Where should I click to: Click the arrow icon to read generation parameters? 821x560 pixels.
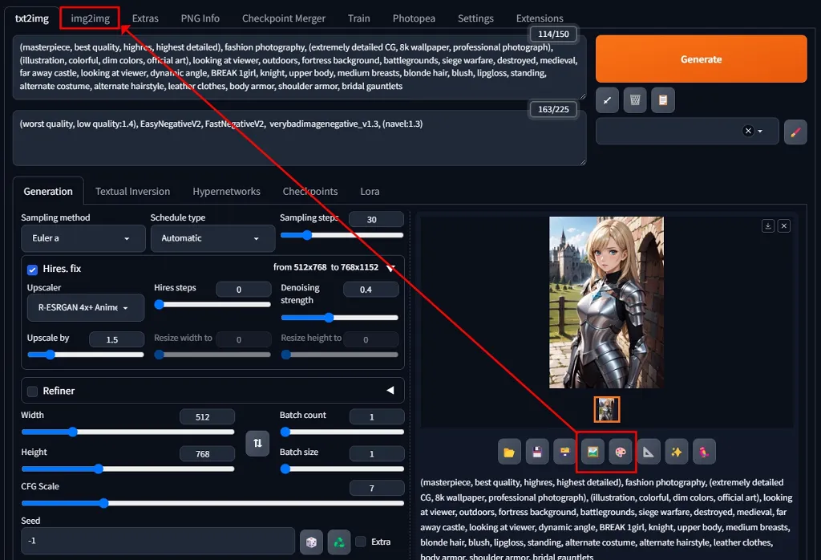pyautogui.click(x=608, y=100)
